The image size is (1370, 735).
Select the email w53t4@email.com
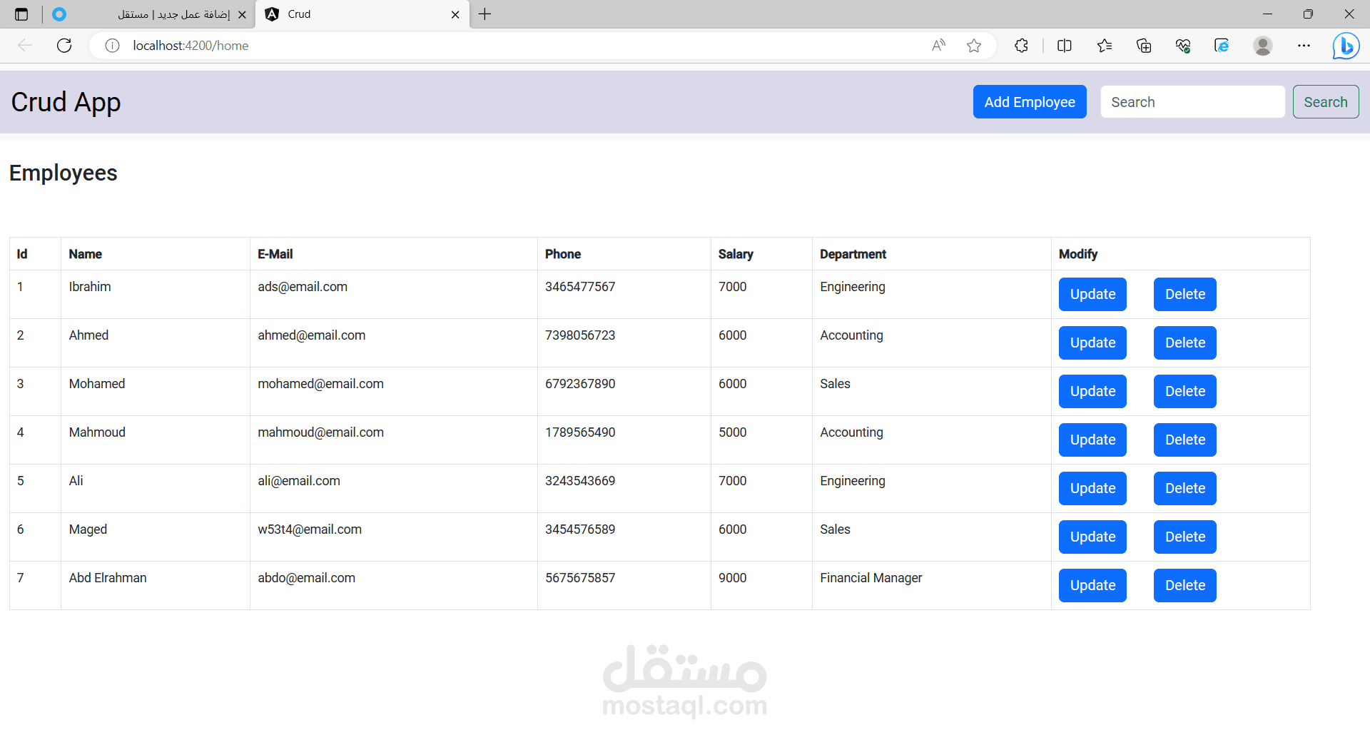coord(310,529)
